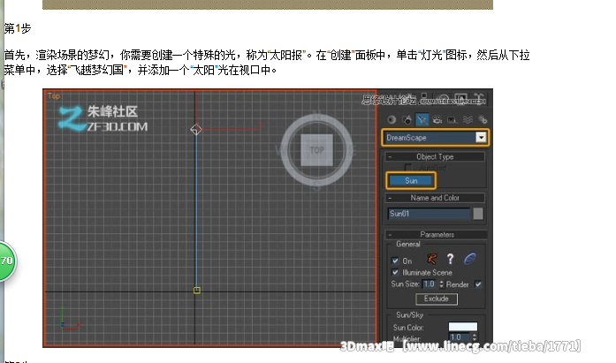
Task: Adjust the Multiplier spinner arrows
Action: coord(475,337)
